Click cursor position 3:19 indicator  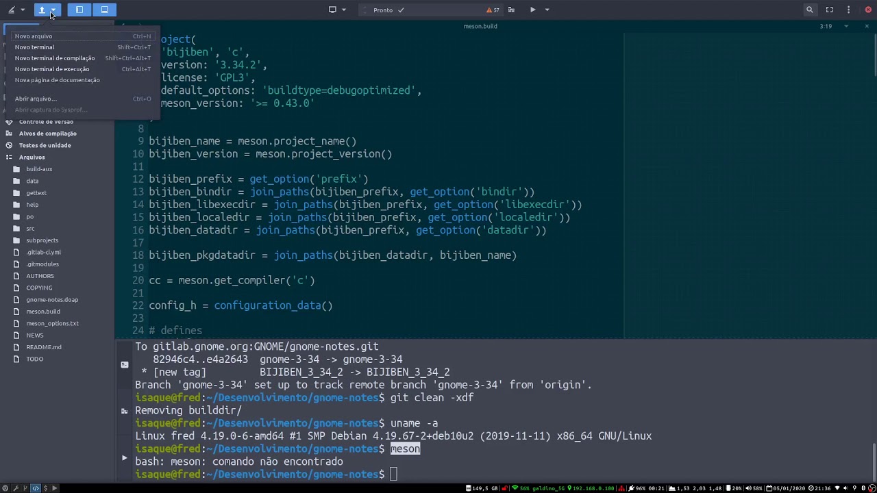point(826,26)
